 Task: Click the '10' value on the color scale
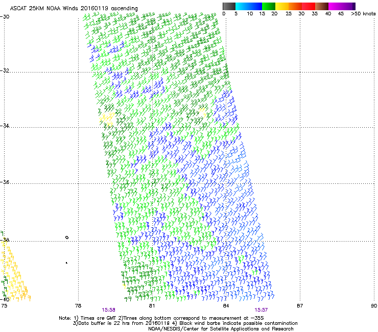pyautogui.click(x=250, y=14)
